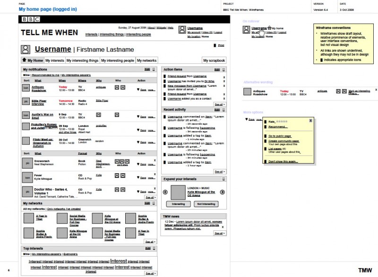The height and width of the screenshot is (277, 378).
Task: Open the My interests tab
Action: click(54, 60)
